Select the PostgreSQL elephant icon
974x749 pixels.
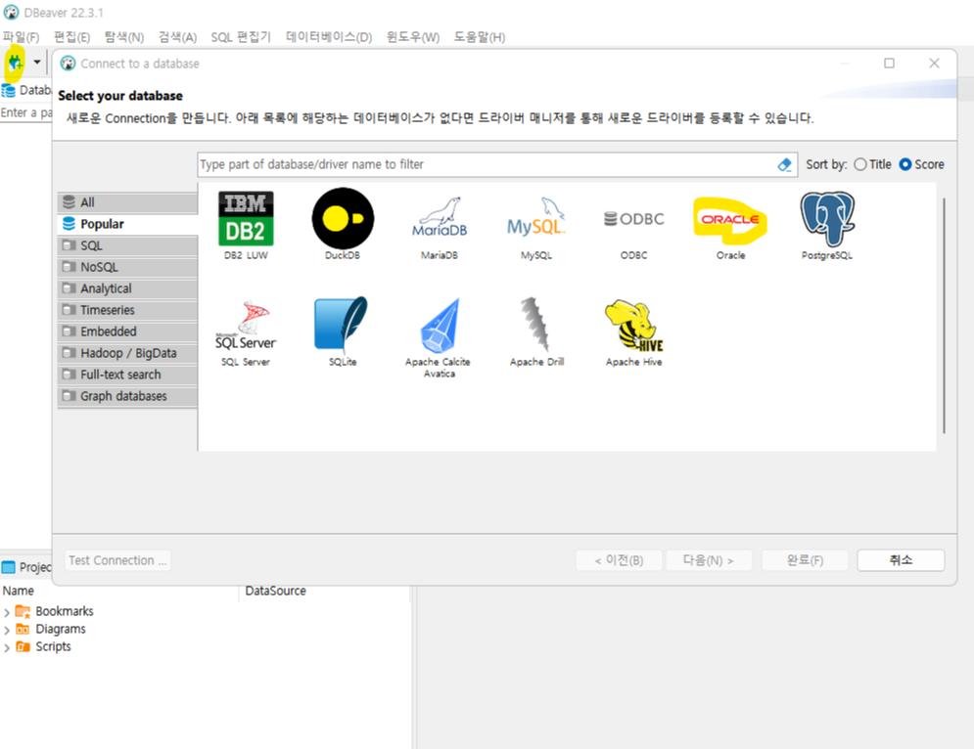click(827, 219)
